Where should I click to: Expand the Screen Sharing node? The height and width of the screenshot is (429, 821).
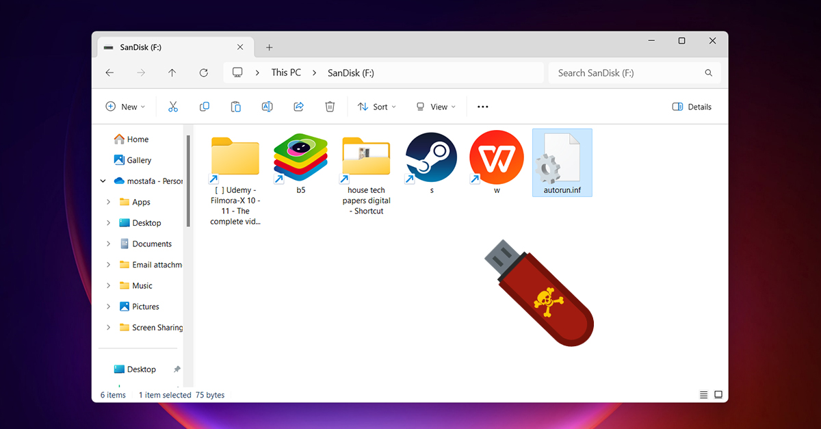109,328
